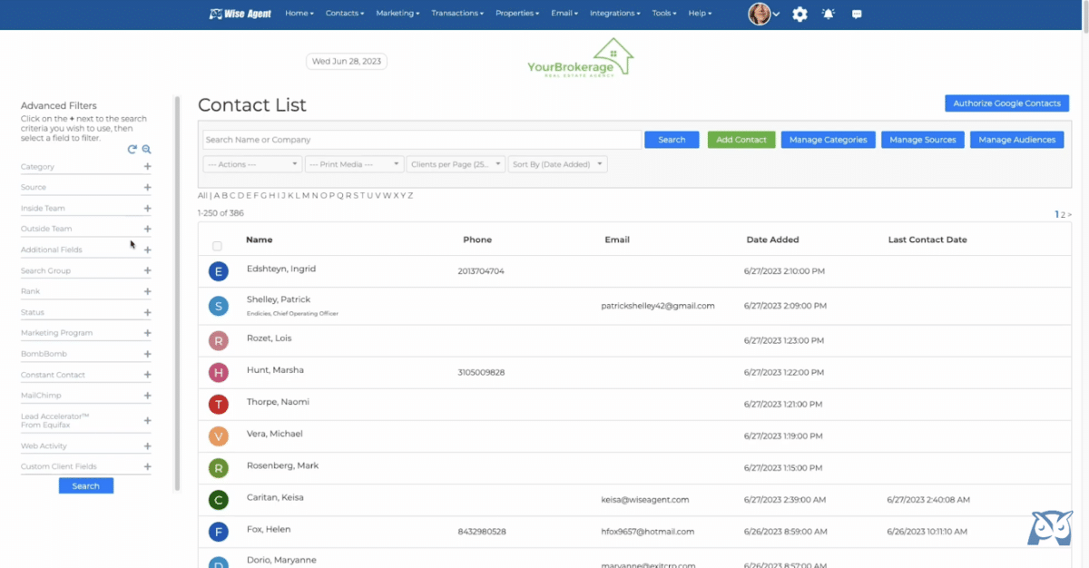This screenshot has width=1089, height=568.
Task: Click the Search button under Advanced Filters
Action: point(86,485)
